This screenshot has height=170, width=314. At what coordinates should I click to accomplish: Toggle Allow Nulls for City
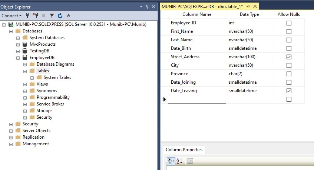point(289,65)
